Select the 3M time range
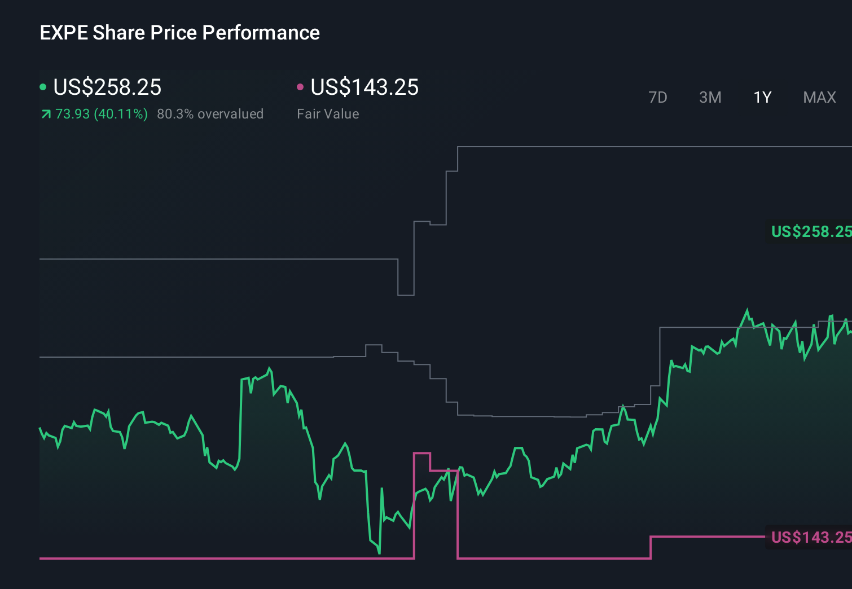Screen dimensions: 852x589 click(710, 98)
